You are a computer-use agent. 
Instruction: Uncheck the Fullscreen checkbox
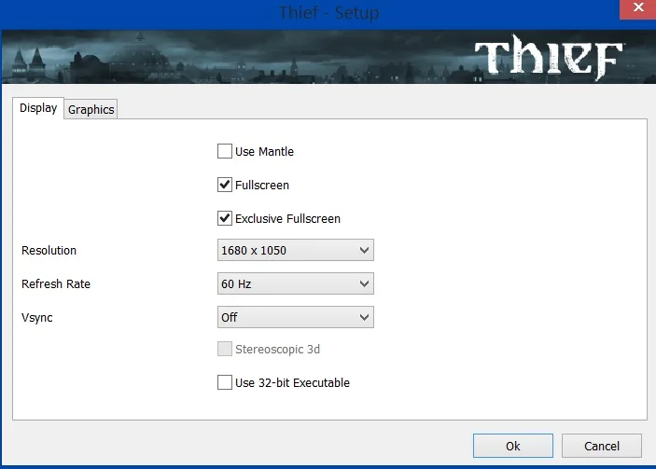(x=225, y=185)
